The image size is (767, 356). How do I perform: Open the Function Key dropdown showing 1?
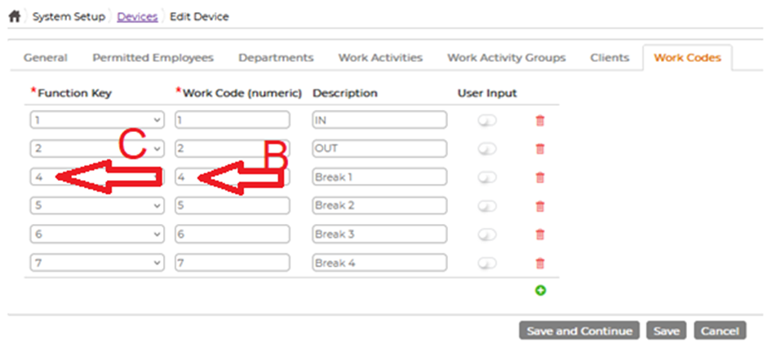coord(97,120)
